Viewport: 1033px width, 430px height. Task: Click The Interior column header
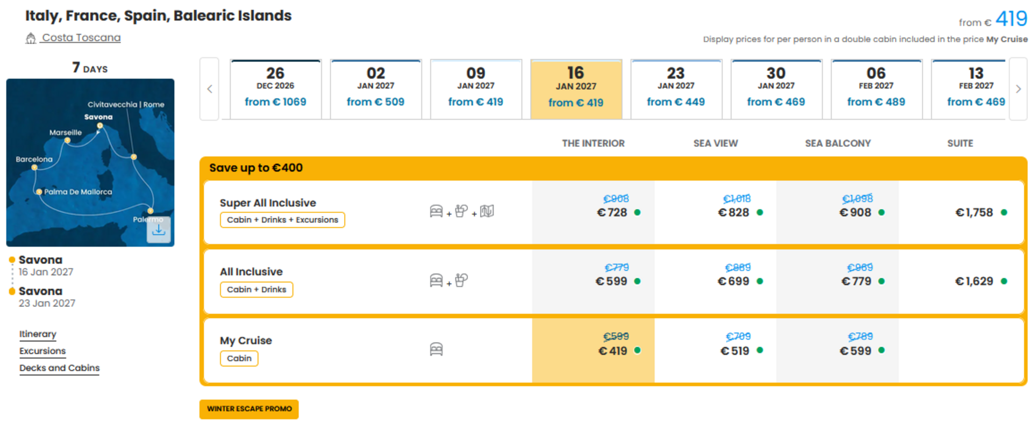coord(593,144)
